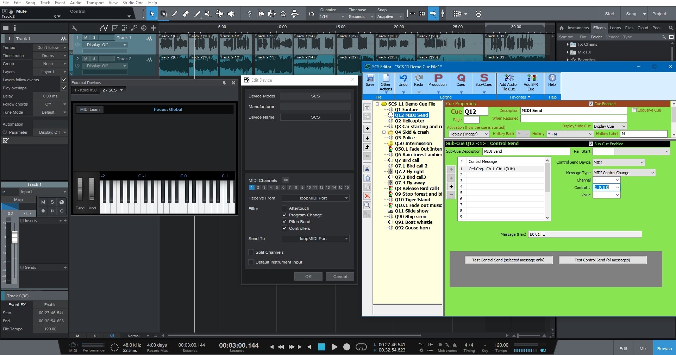
Task: Click OK in Edit Device dialog
Action: pos(308,277)
